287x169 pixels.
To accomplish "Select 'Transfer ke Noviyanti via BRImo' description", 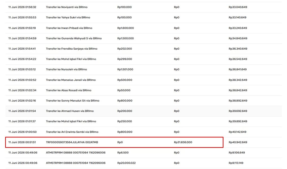I will coord(67,7).
